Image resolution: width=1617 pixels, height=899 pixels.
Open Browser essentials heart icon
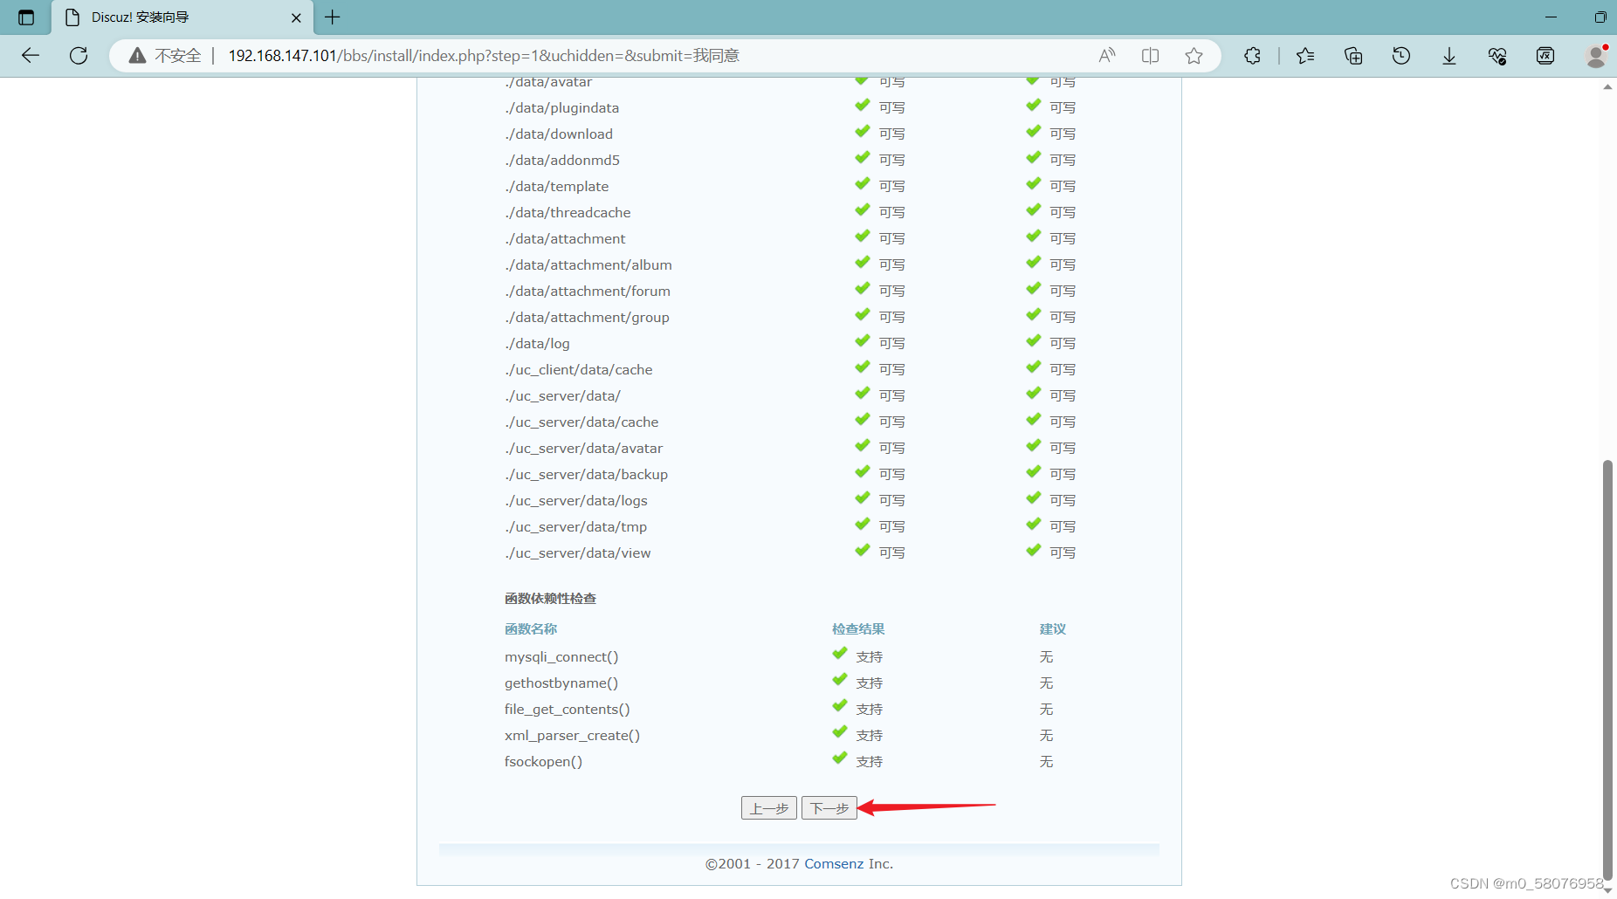click(1497, 56)
